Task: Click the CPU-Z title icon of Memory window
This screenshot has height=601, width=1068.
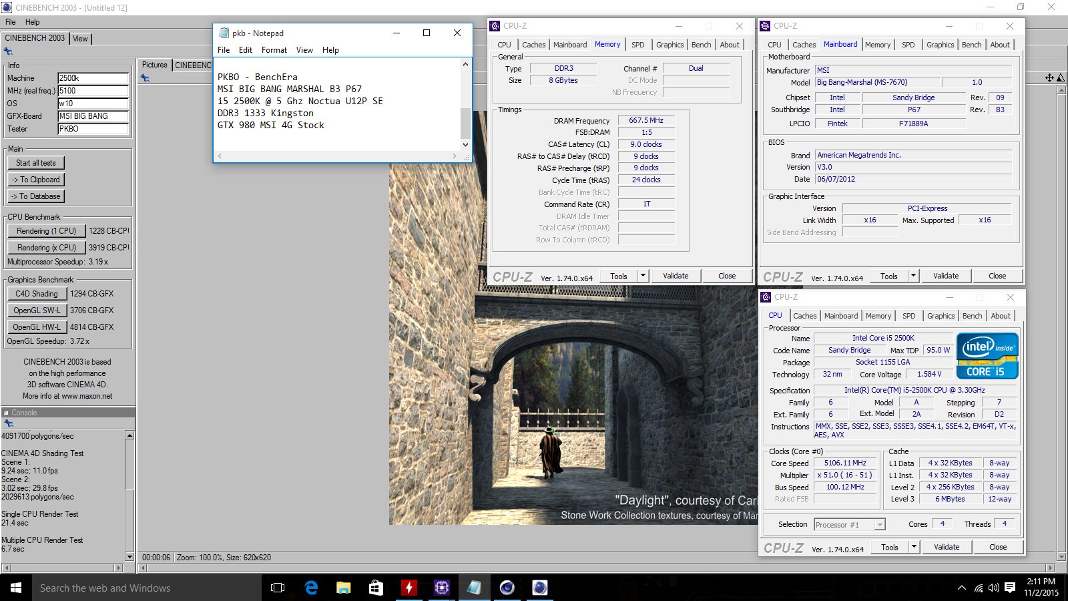Action: pos(495,26)
